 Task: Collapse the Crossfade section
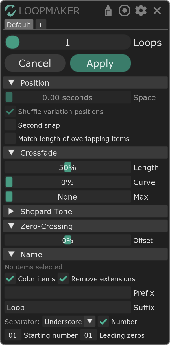[x=11, y=153]
